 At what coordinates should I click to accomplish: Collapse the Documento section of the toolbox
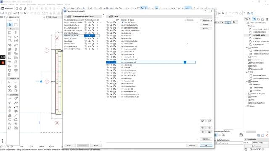point(8,95)
